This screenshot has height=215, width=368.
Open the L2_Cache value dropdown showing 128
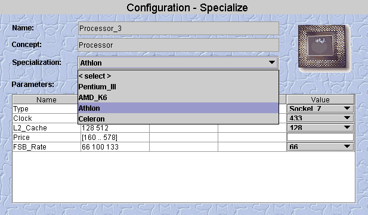320,127
